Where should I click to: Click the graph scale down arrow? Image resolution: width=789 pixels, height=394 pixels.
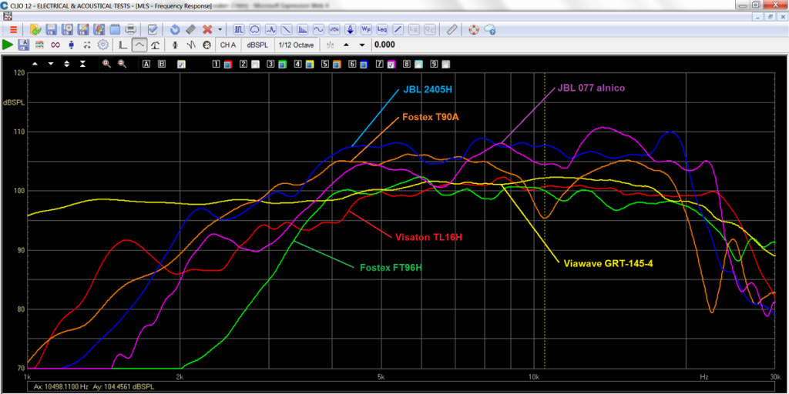click(x=51, y=64)
